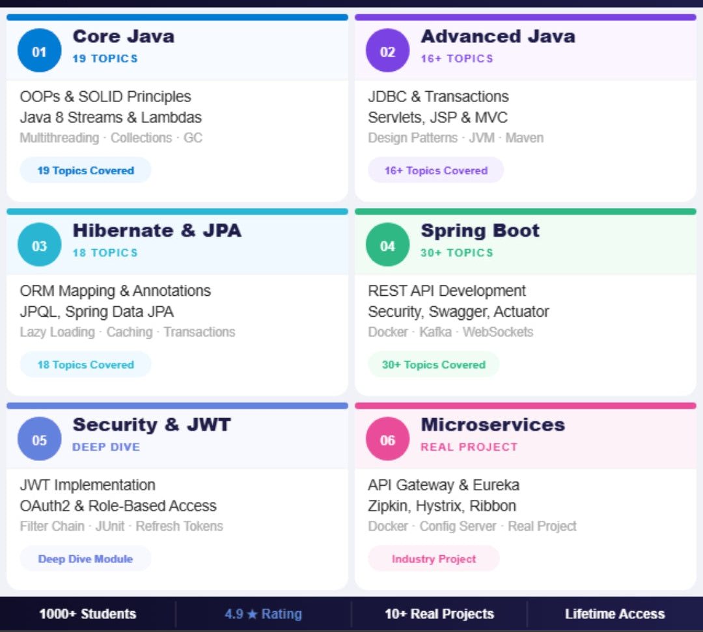Click the 04 circle badge for Spring Boot
This screenshot has width=703, height=632.
coord(387,244)
